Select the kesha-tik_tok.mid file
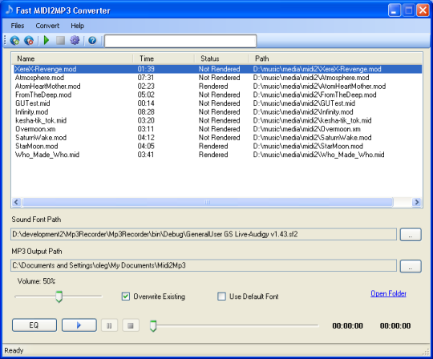 (x=41, y=120)
